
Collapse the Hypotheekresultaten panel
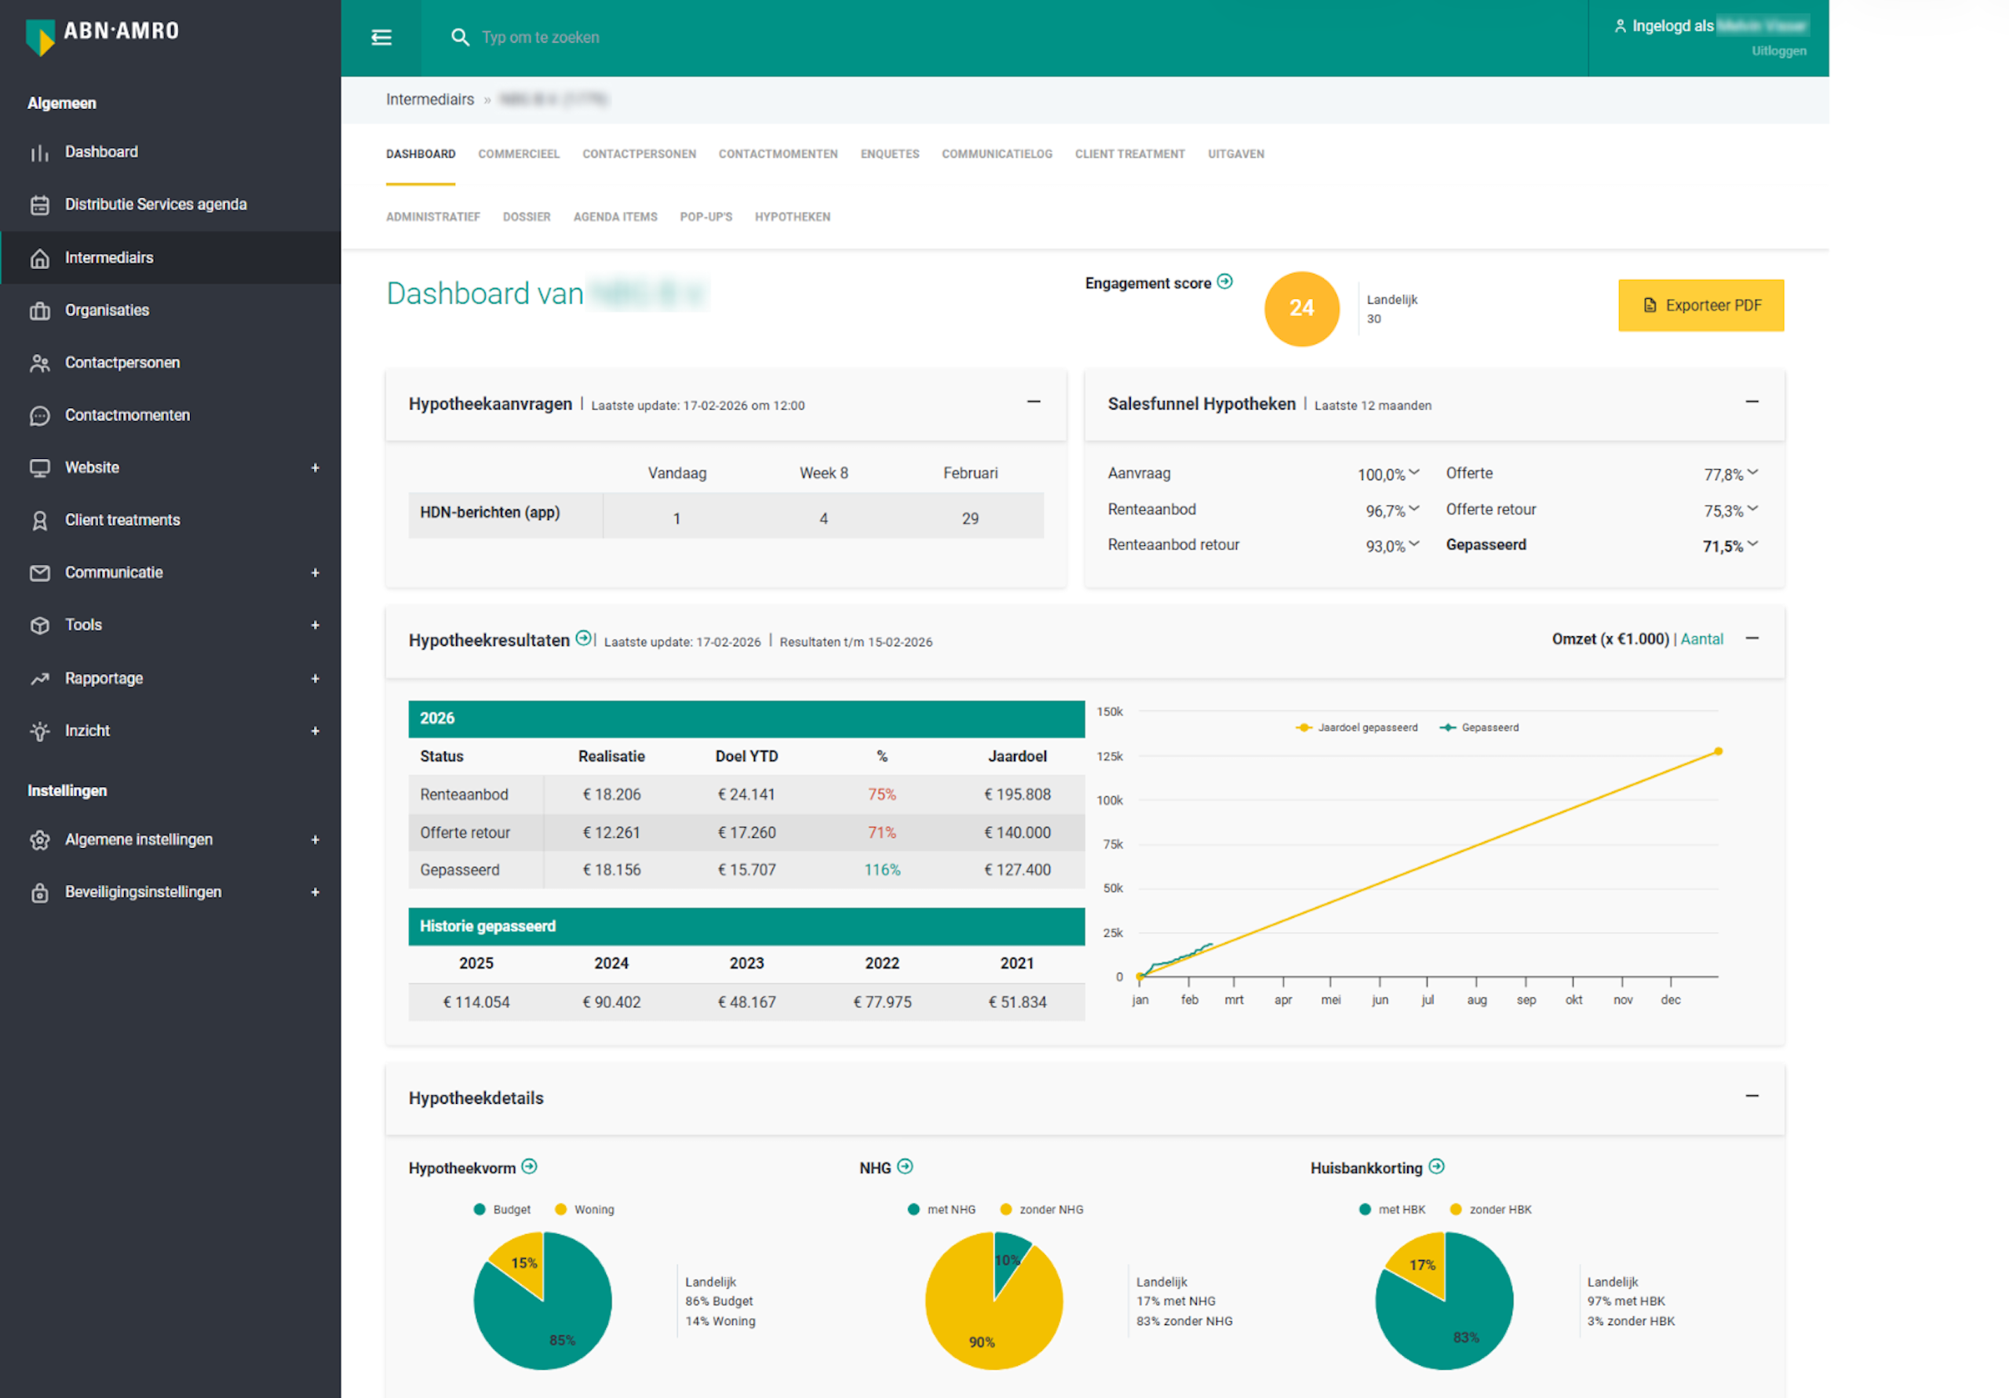pos(1752,638)
